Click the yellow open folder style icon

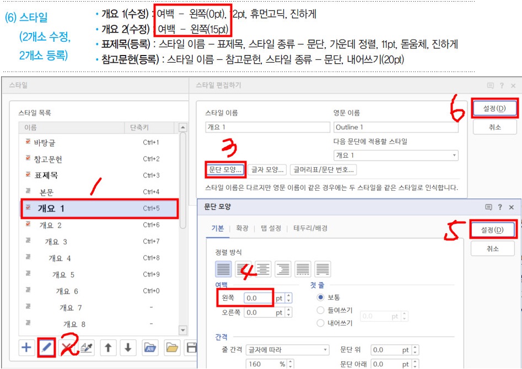click(172, 348)
